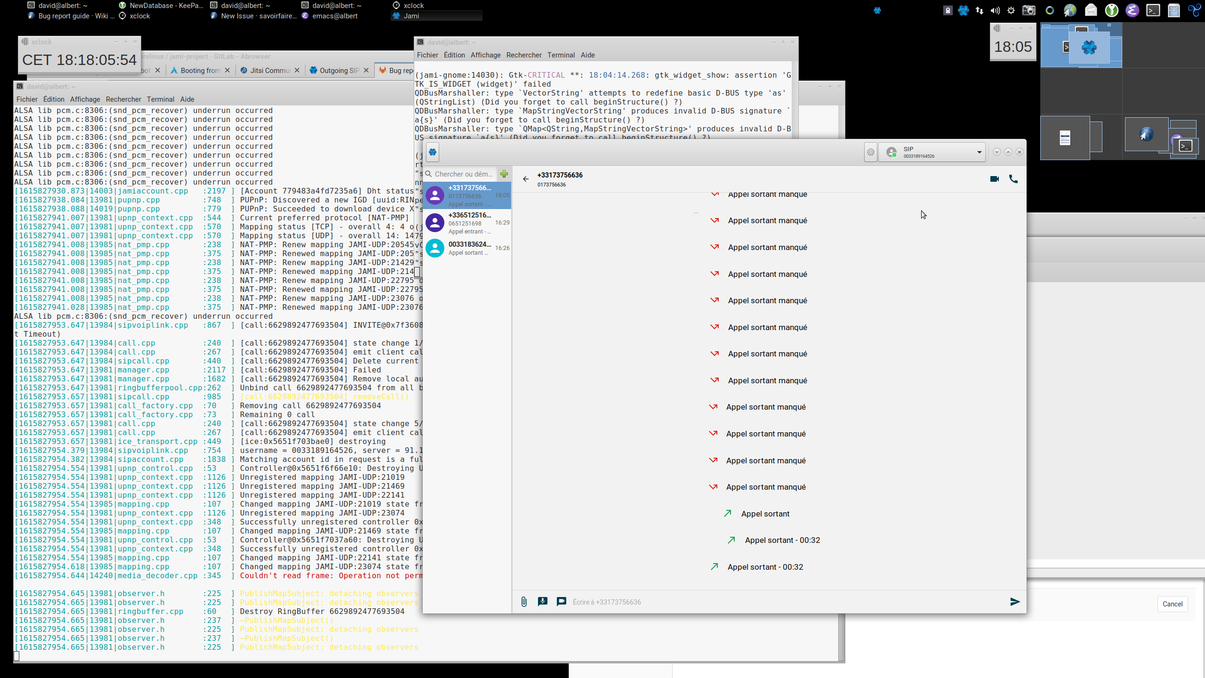Click the contact name +33173756636 in header
Image resolution: width=1205 pixels, height=678 pixels.
pos(560,175)
